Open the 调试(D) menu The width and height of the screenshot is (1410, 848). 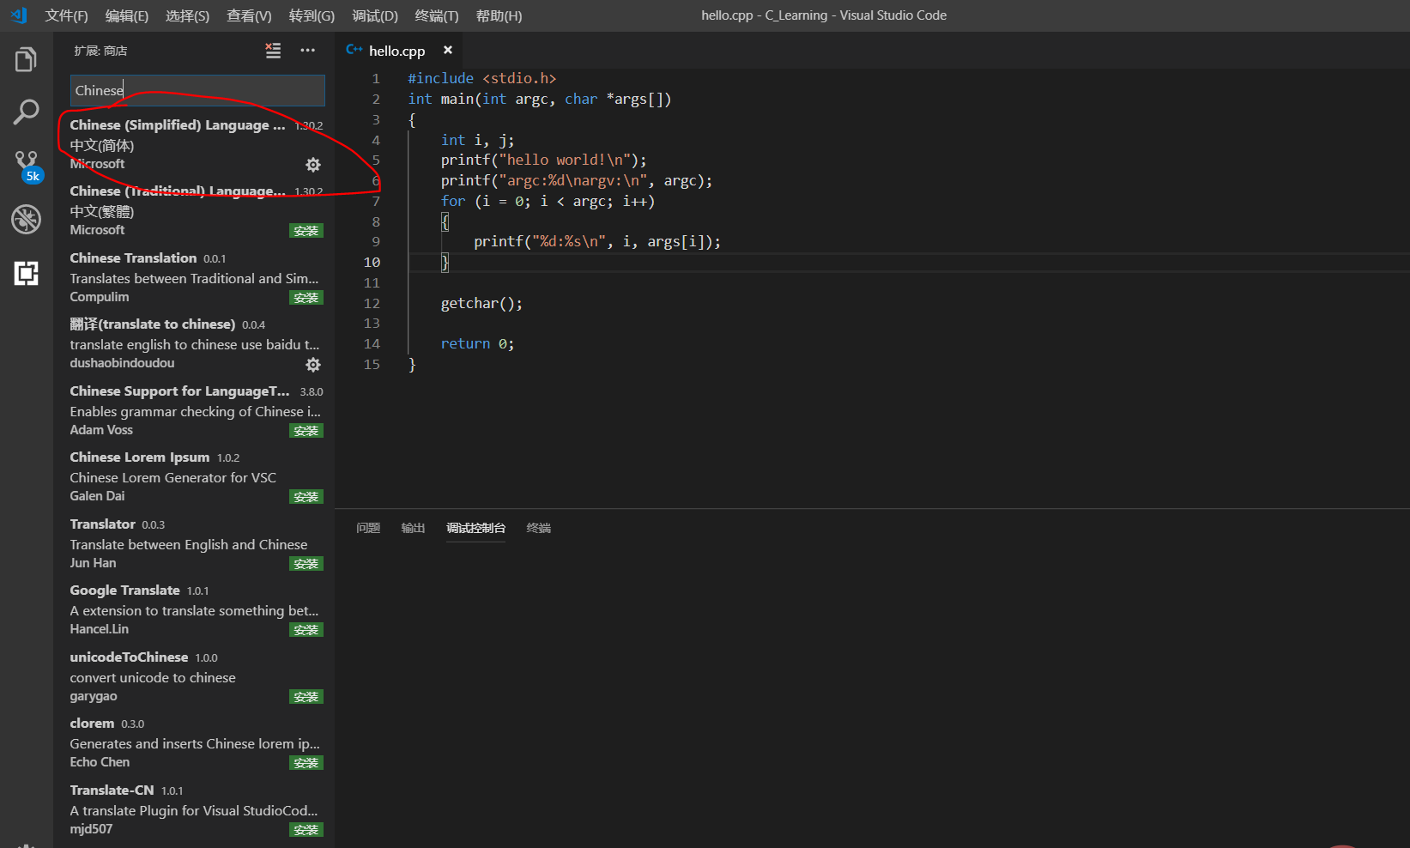(x=375, y=15)
